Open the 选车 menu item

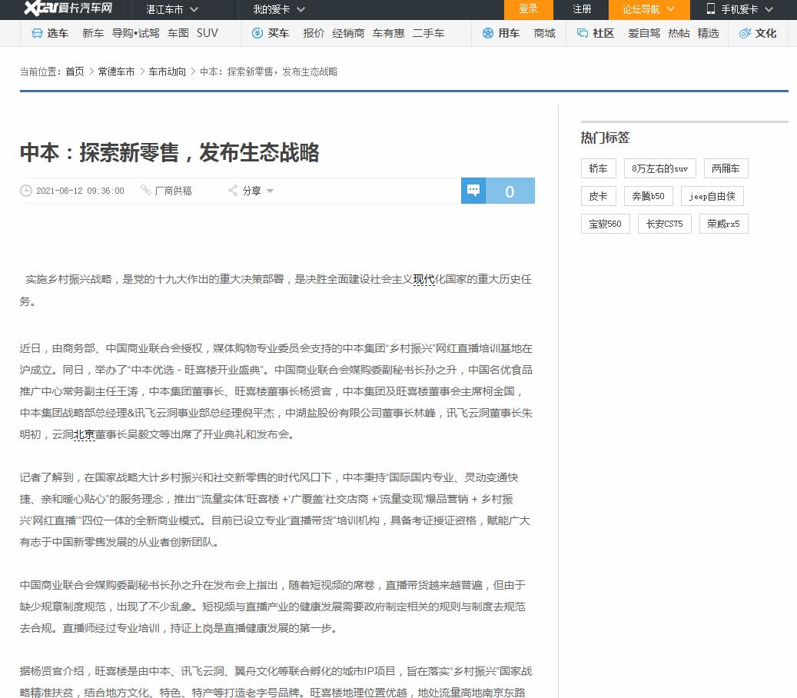coord(58,34)
